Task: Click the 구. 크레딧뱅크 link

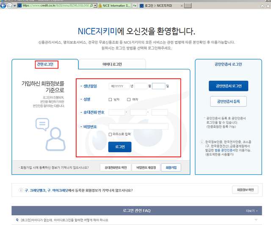Action: pyautogui.click(x=35, y=190)
